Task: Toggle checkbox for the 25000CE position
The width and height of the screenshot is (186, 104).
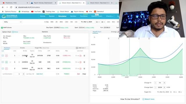Action: coord(3,62)
